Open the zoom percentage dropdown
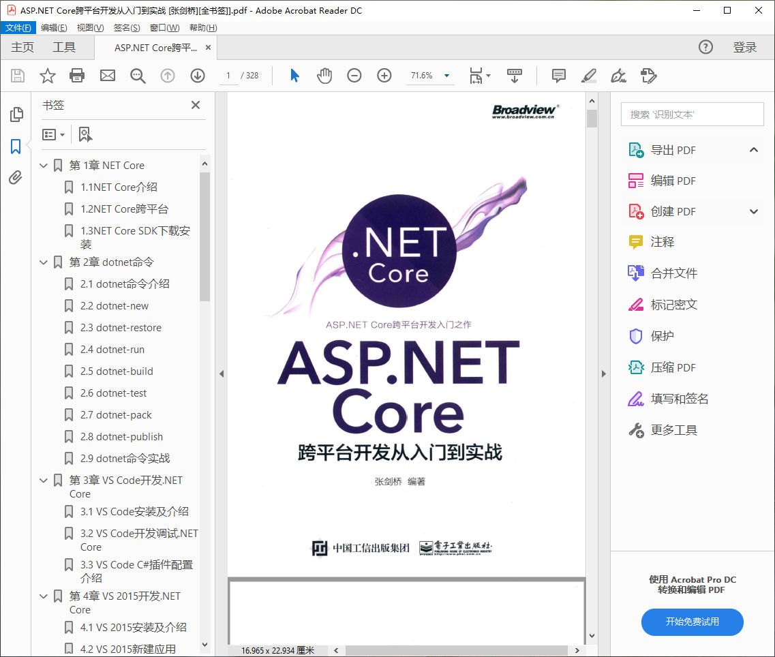Screen dimensions: 775x657 pos(447,76)
